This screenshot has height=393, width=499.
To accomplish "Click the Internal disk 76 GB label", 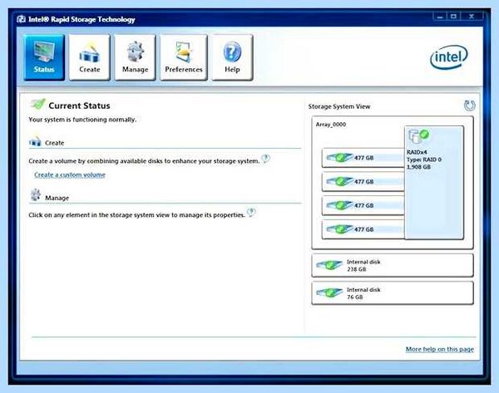I will coord(363,293).
